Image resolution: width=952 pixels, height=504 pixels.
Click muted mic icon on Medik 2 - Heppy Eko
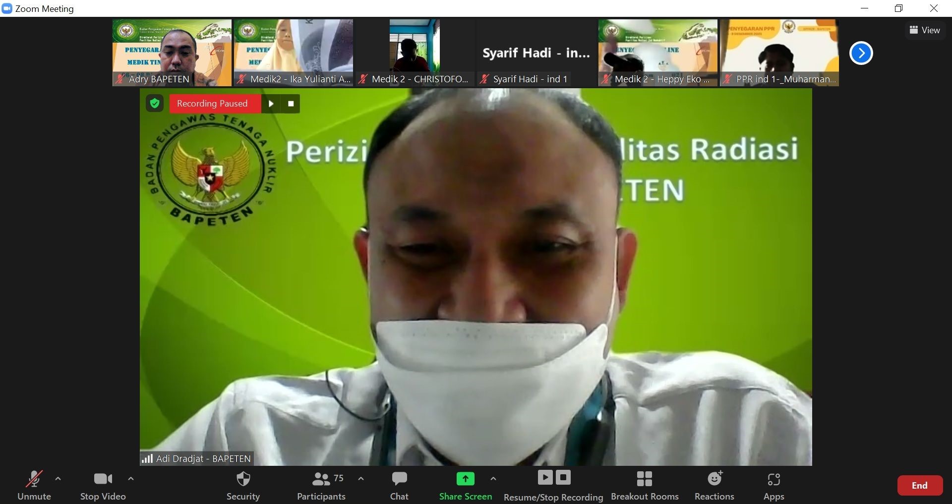(x=606, y=79)
